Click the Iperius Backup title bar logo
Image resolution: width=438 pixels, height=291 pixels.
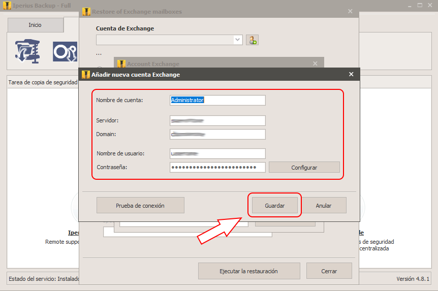7,5
